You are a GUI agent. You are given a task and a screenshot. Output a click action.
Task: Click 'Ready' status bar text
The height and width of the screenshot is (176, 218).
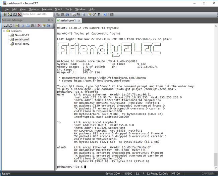coord(6,174)
